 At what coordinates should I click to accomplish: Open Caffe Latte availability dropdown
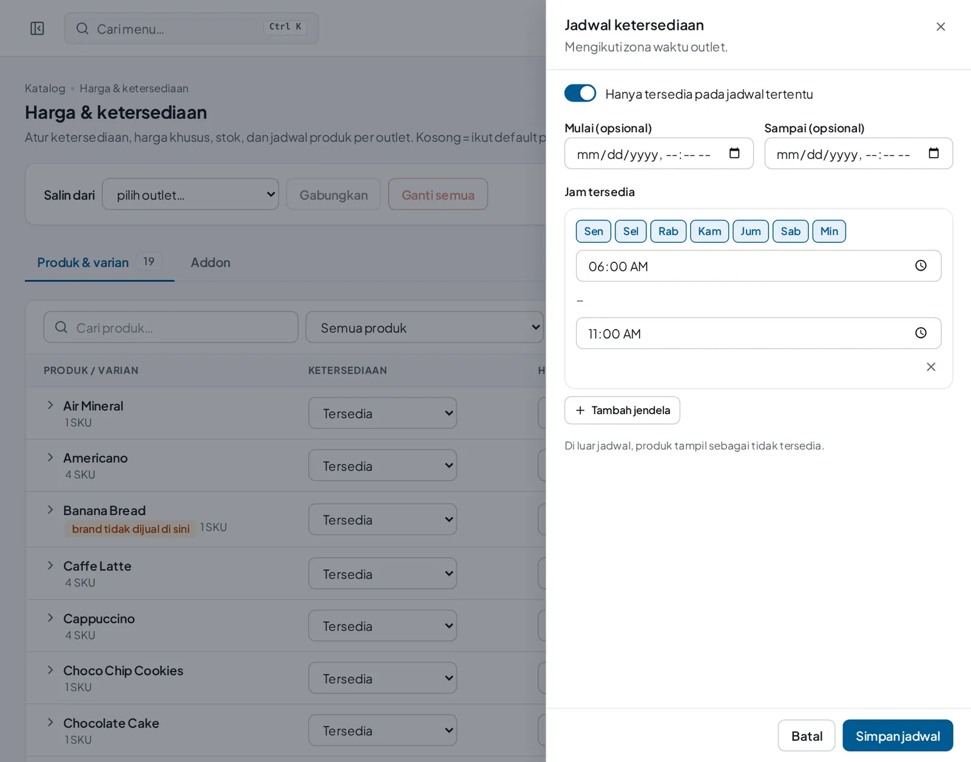point(382,573)
